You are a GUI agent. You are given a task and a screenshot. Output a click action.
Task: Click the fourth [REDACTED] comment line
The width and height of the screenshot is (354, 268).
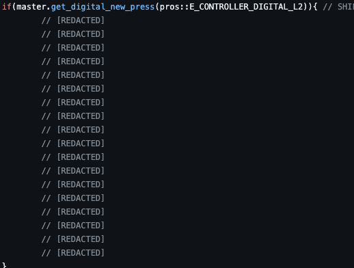[x=73, y=62]
